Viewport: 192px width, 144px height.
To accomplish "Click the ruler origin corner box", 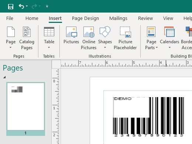I will point(56,64).
